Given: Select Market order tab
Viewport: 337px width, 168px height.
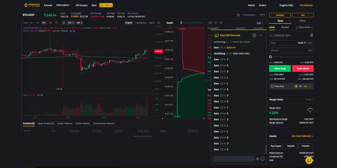Looking at the screenshot, I should (285, 27).
